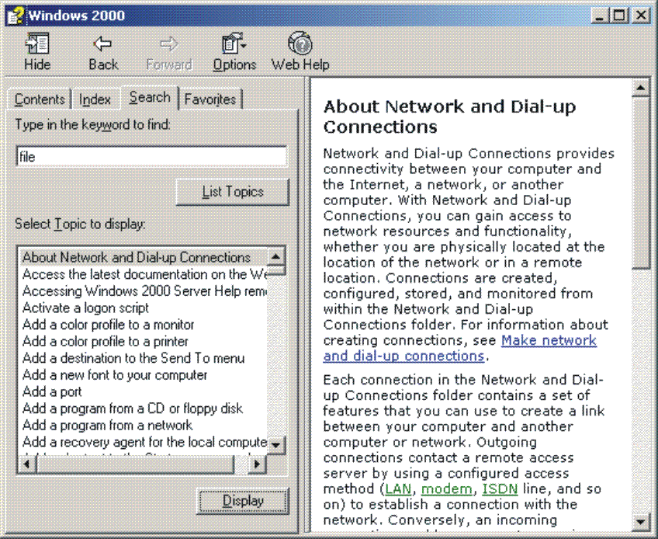Screen dimensions: 658x539
Task: Select 'Activate a logon script' topic
Action: point(143,308)
